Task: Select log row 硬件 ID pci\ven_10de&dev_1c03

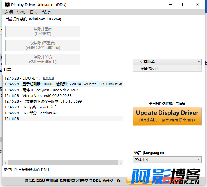Action: pyautogui.click(x=63, y=90)
